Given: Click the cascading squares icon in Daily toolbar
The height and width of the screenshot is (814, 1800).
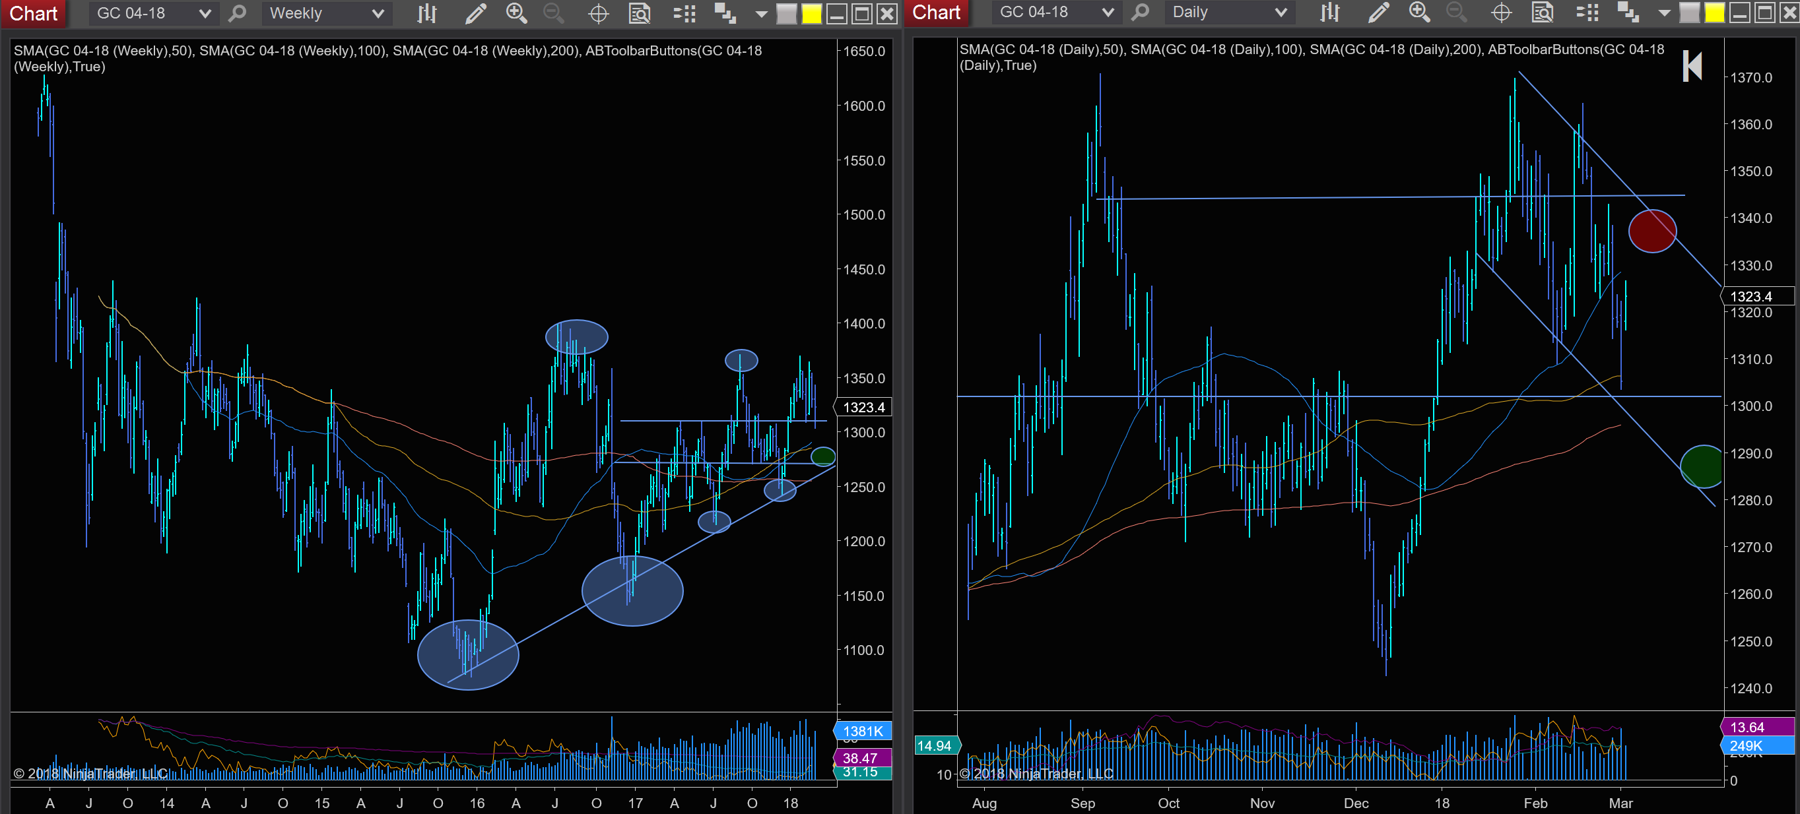Looking at the screenshot, I should (1628, 12).
